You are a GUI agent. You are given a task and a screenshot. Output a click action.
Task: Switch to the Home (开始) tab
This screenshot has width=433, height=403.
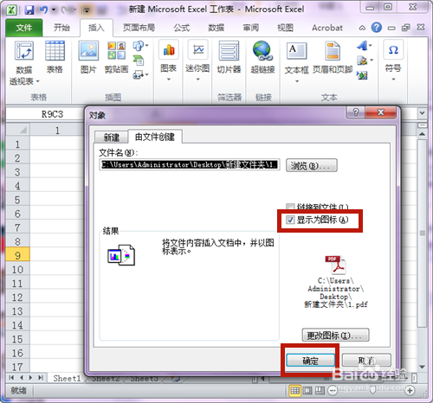61,28
